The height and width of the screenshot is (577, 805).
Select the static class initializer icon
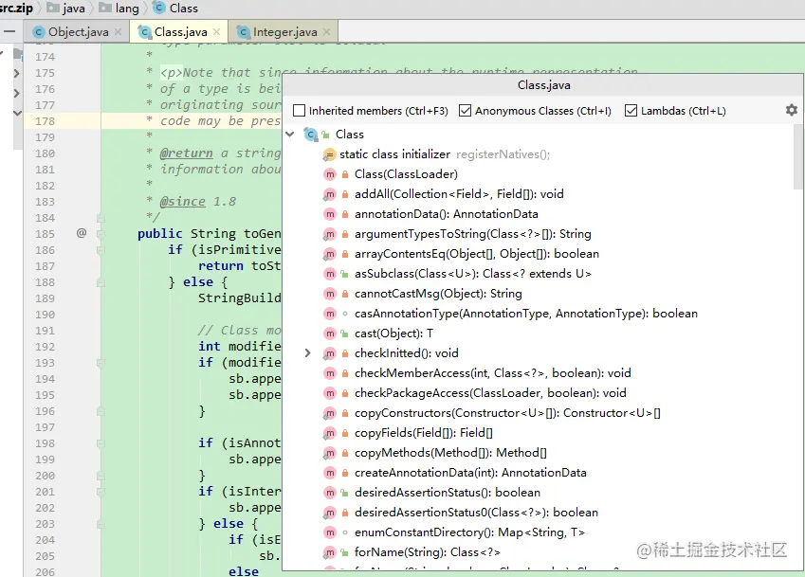[x=329, y=154]
